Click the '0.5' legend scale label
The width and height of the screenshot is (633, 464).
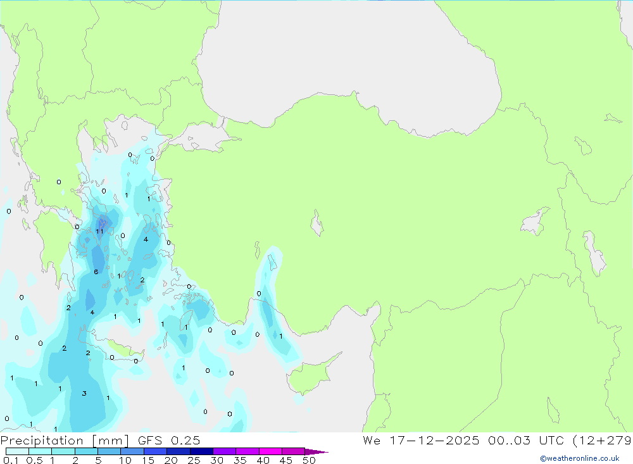pos(34,460)
